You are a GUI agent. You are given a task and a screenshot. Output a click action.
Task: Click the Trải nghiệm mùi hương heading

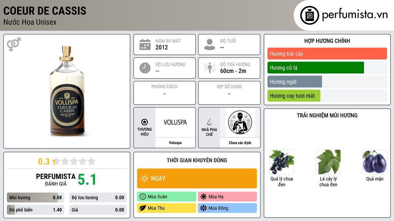tap(327, 115)
